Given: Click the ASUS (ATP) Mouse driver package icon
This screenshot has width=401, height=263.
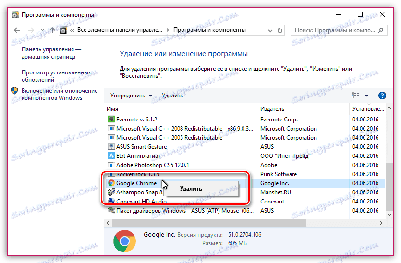Looking at the screenshot, I should tap(111, 210).
